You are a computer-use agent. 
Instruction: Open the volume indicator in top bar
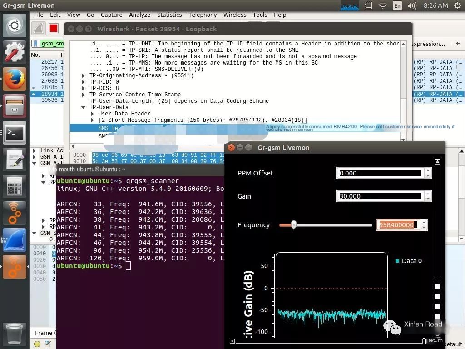point(412,5)
